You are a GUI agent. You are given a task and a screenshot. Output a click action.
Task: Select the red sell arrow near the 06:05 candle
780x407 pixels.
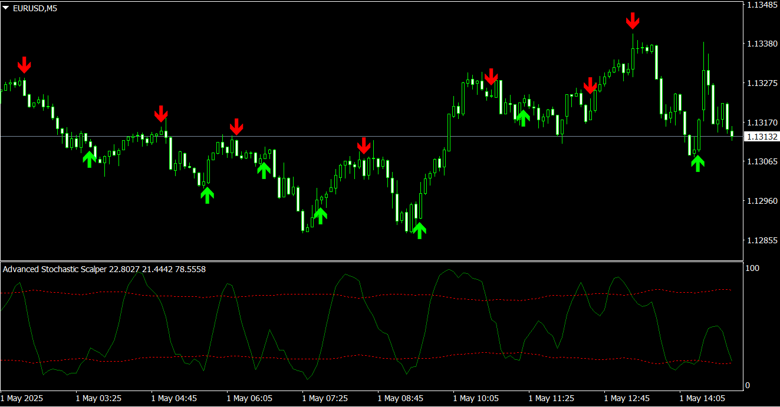point(236,127)
